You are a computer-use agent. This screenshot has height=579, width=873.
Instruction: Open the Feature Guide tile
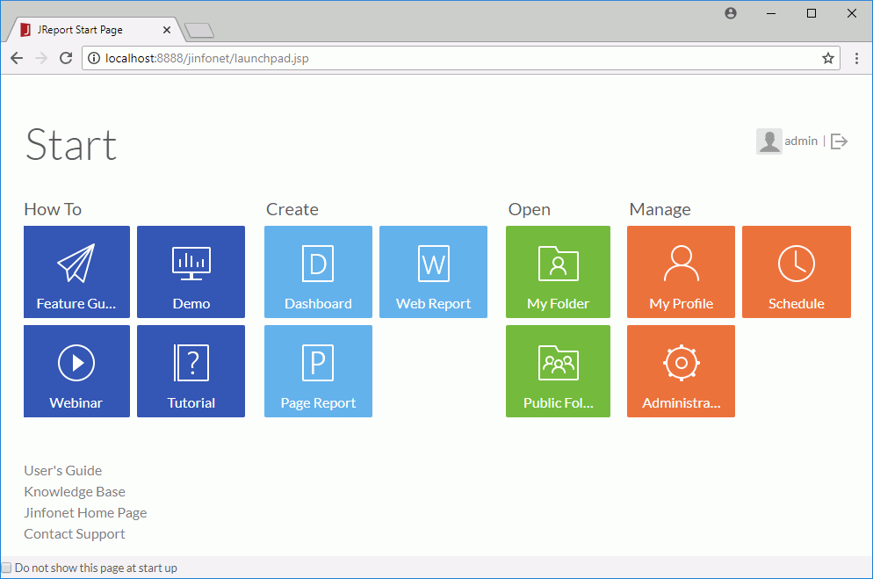[76, 271]
